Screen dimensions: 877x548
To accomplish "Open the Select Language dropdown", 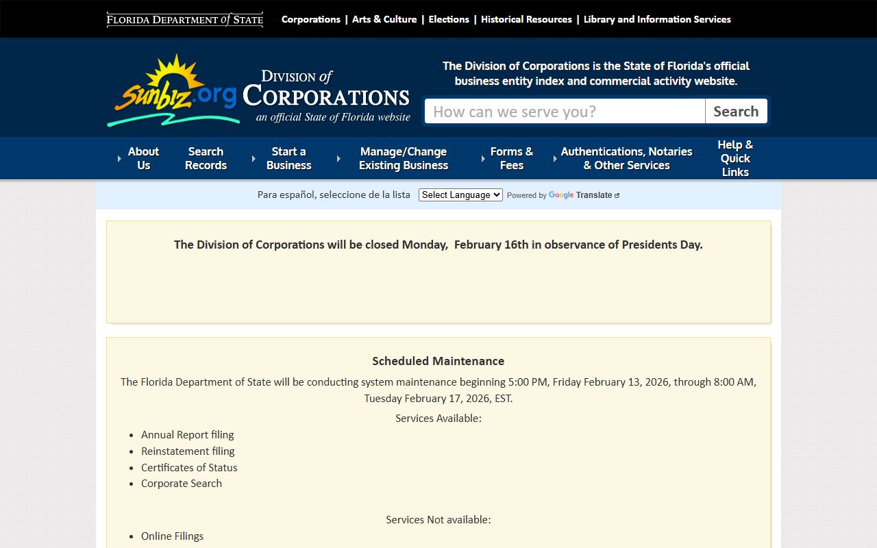I will tap(460, 195).
